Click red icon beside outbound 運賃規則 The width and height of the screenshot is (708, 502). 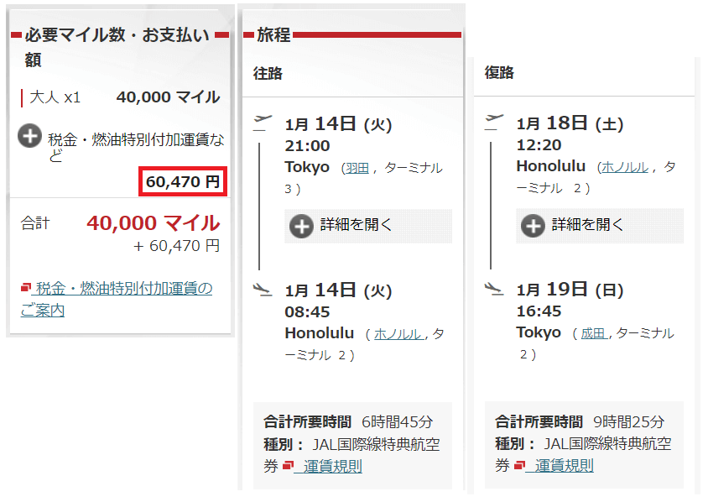click(x=288, y=465)
